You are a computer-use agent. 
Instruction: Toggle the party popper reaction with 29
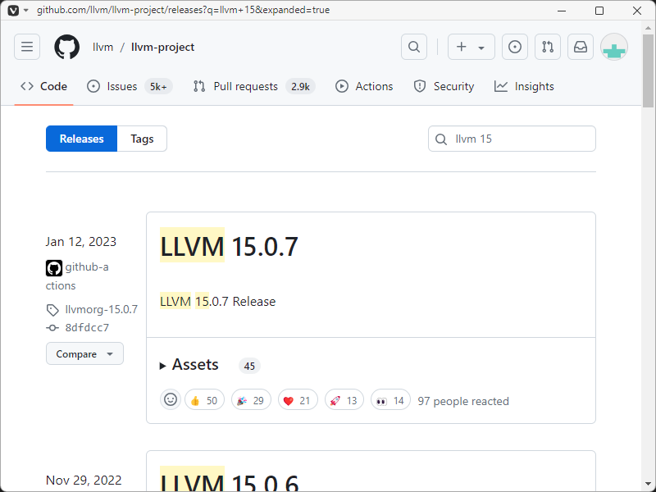(x=251, y=400)
